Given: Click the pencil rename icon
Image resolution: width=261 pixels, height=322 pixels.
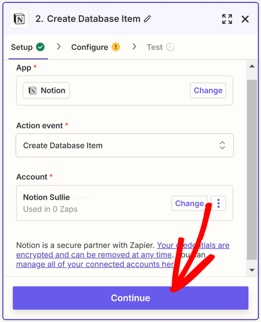Looking at the screenshot, I should 147,19.
